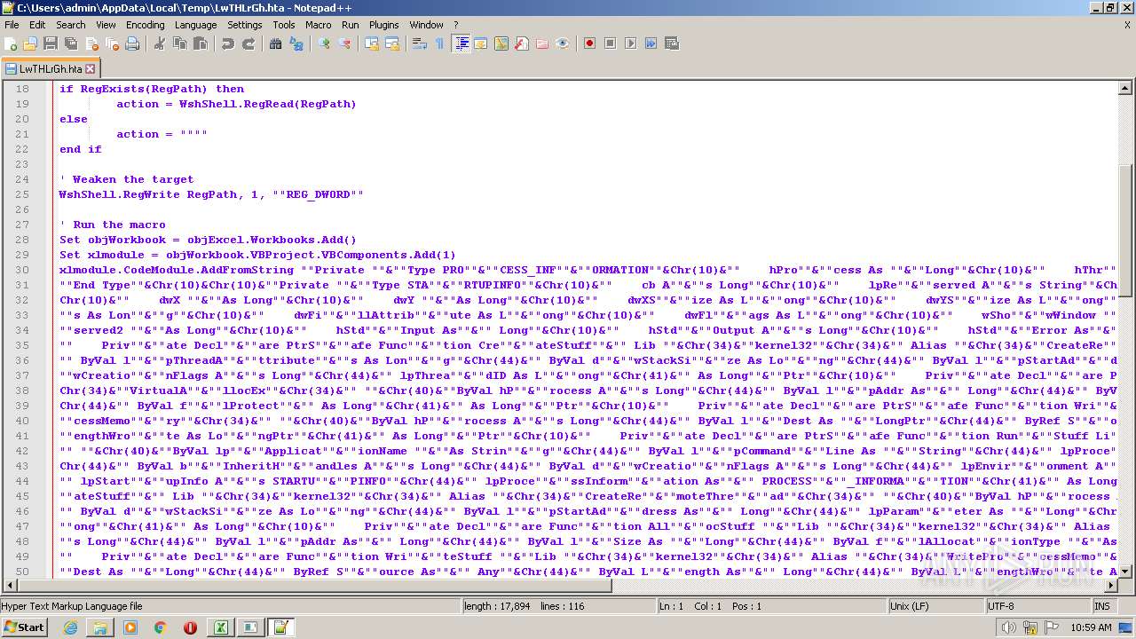This screenshot has width=1136, height=639.
Task: Stop macro recording square button
Action: point(610,43)
